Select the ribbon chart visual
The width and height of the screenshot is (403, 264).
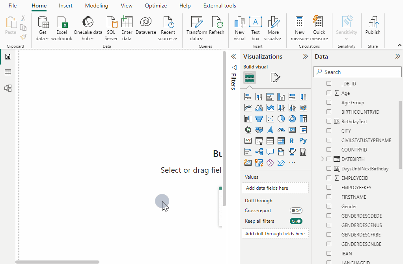tap(303, 108)
